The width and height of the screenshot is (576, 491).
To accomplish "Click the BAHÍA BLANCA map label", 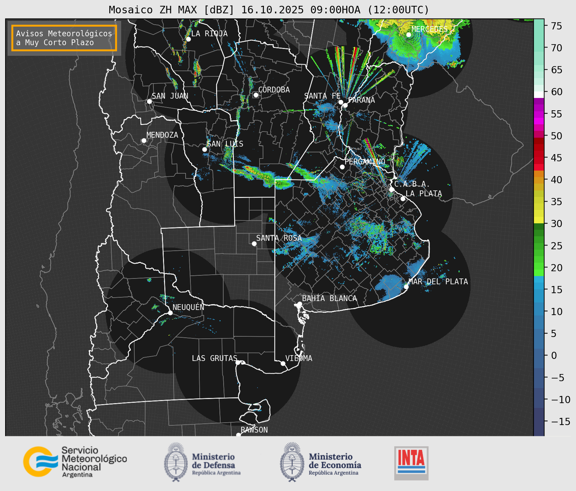I will click(329, 298).
